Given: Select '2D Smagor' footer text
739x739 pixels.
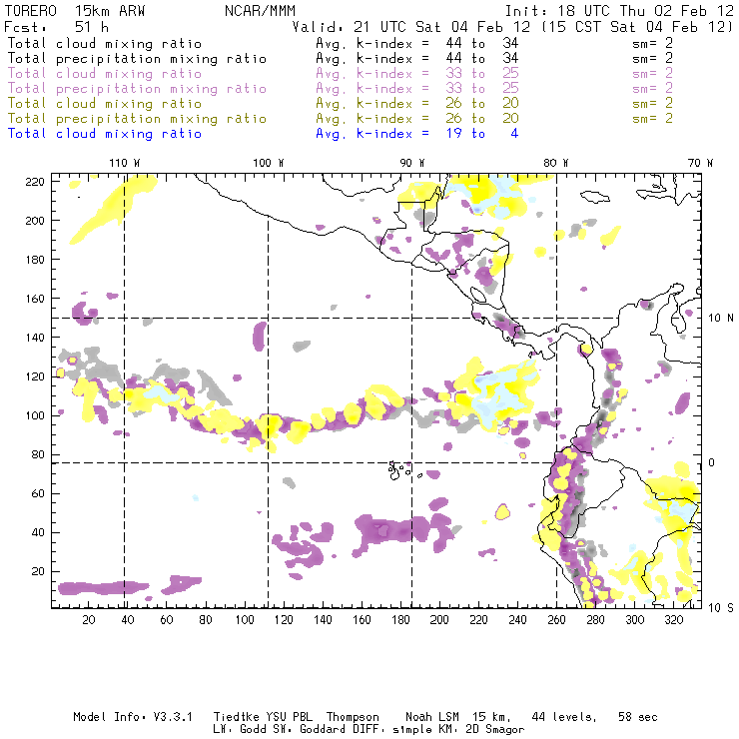Looking at the screenshot, I should [x=495, y=730].
